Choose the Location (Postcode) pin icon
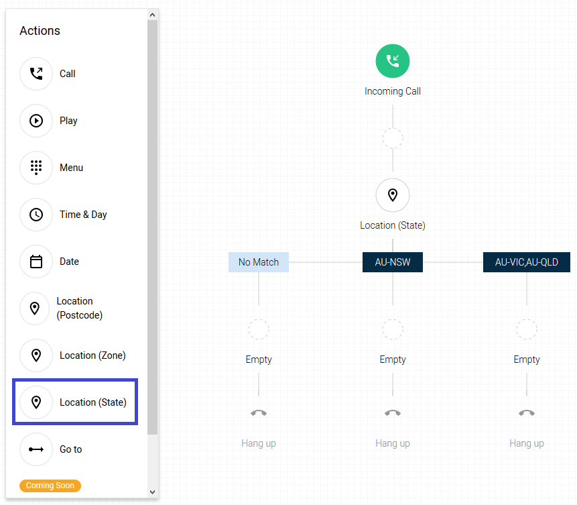 [x=36, y=308]
